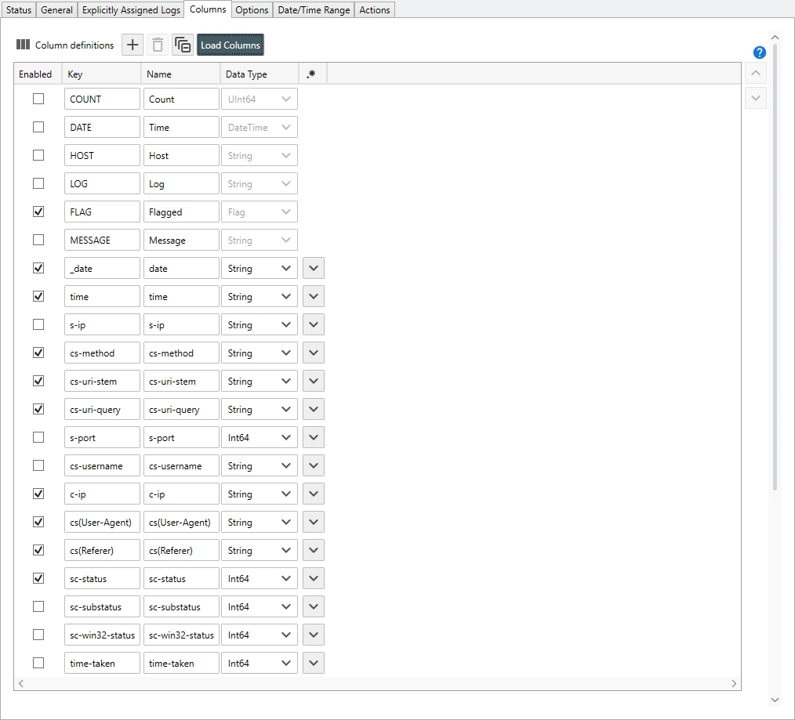The width and height of the screenshot is (795, 720).
Task: Click the add column plus icon
Action: pos(132,45)
